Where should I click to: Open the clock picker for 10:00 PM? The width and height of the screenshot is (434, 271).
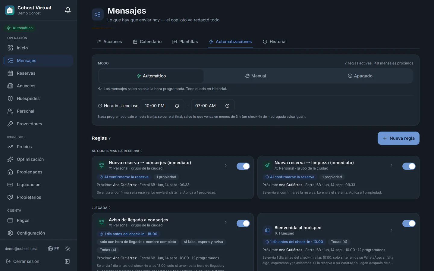[177, 106]
